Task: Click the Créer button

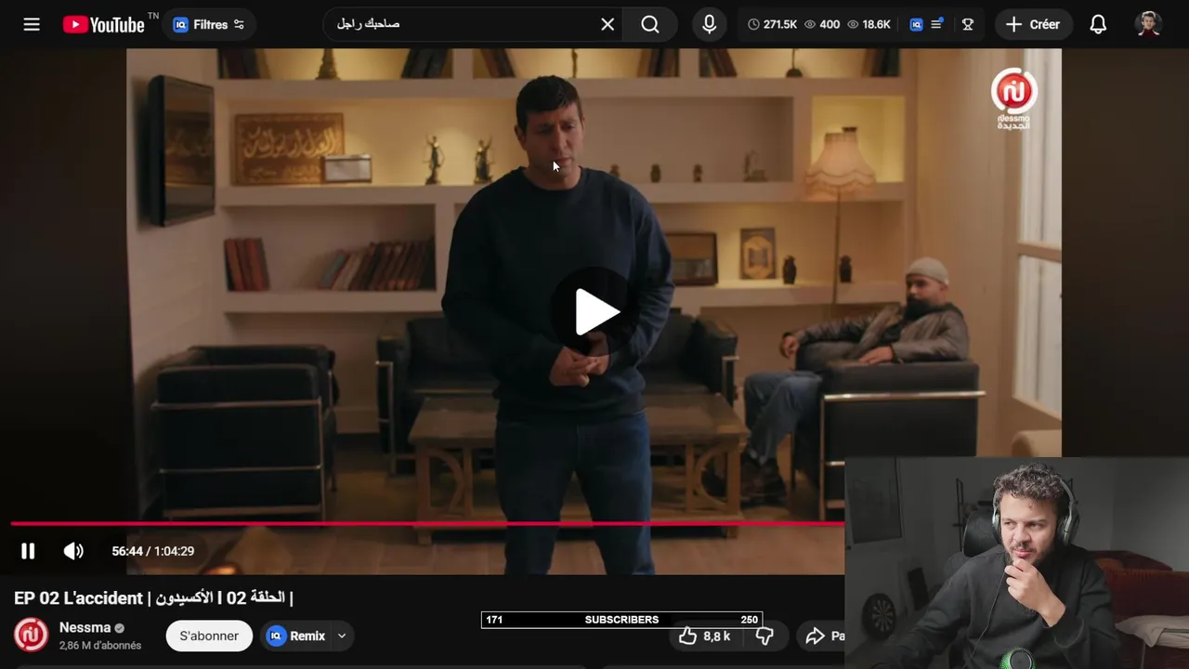Action: pos(1033,24)
